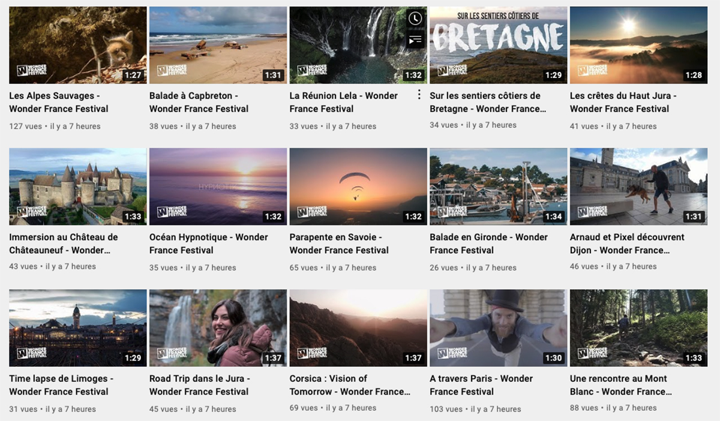Click the "33 vues" line under La Réunion Lela
This screenshot has width=720, height=421.
[x=333, y=126]
